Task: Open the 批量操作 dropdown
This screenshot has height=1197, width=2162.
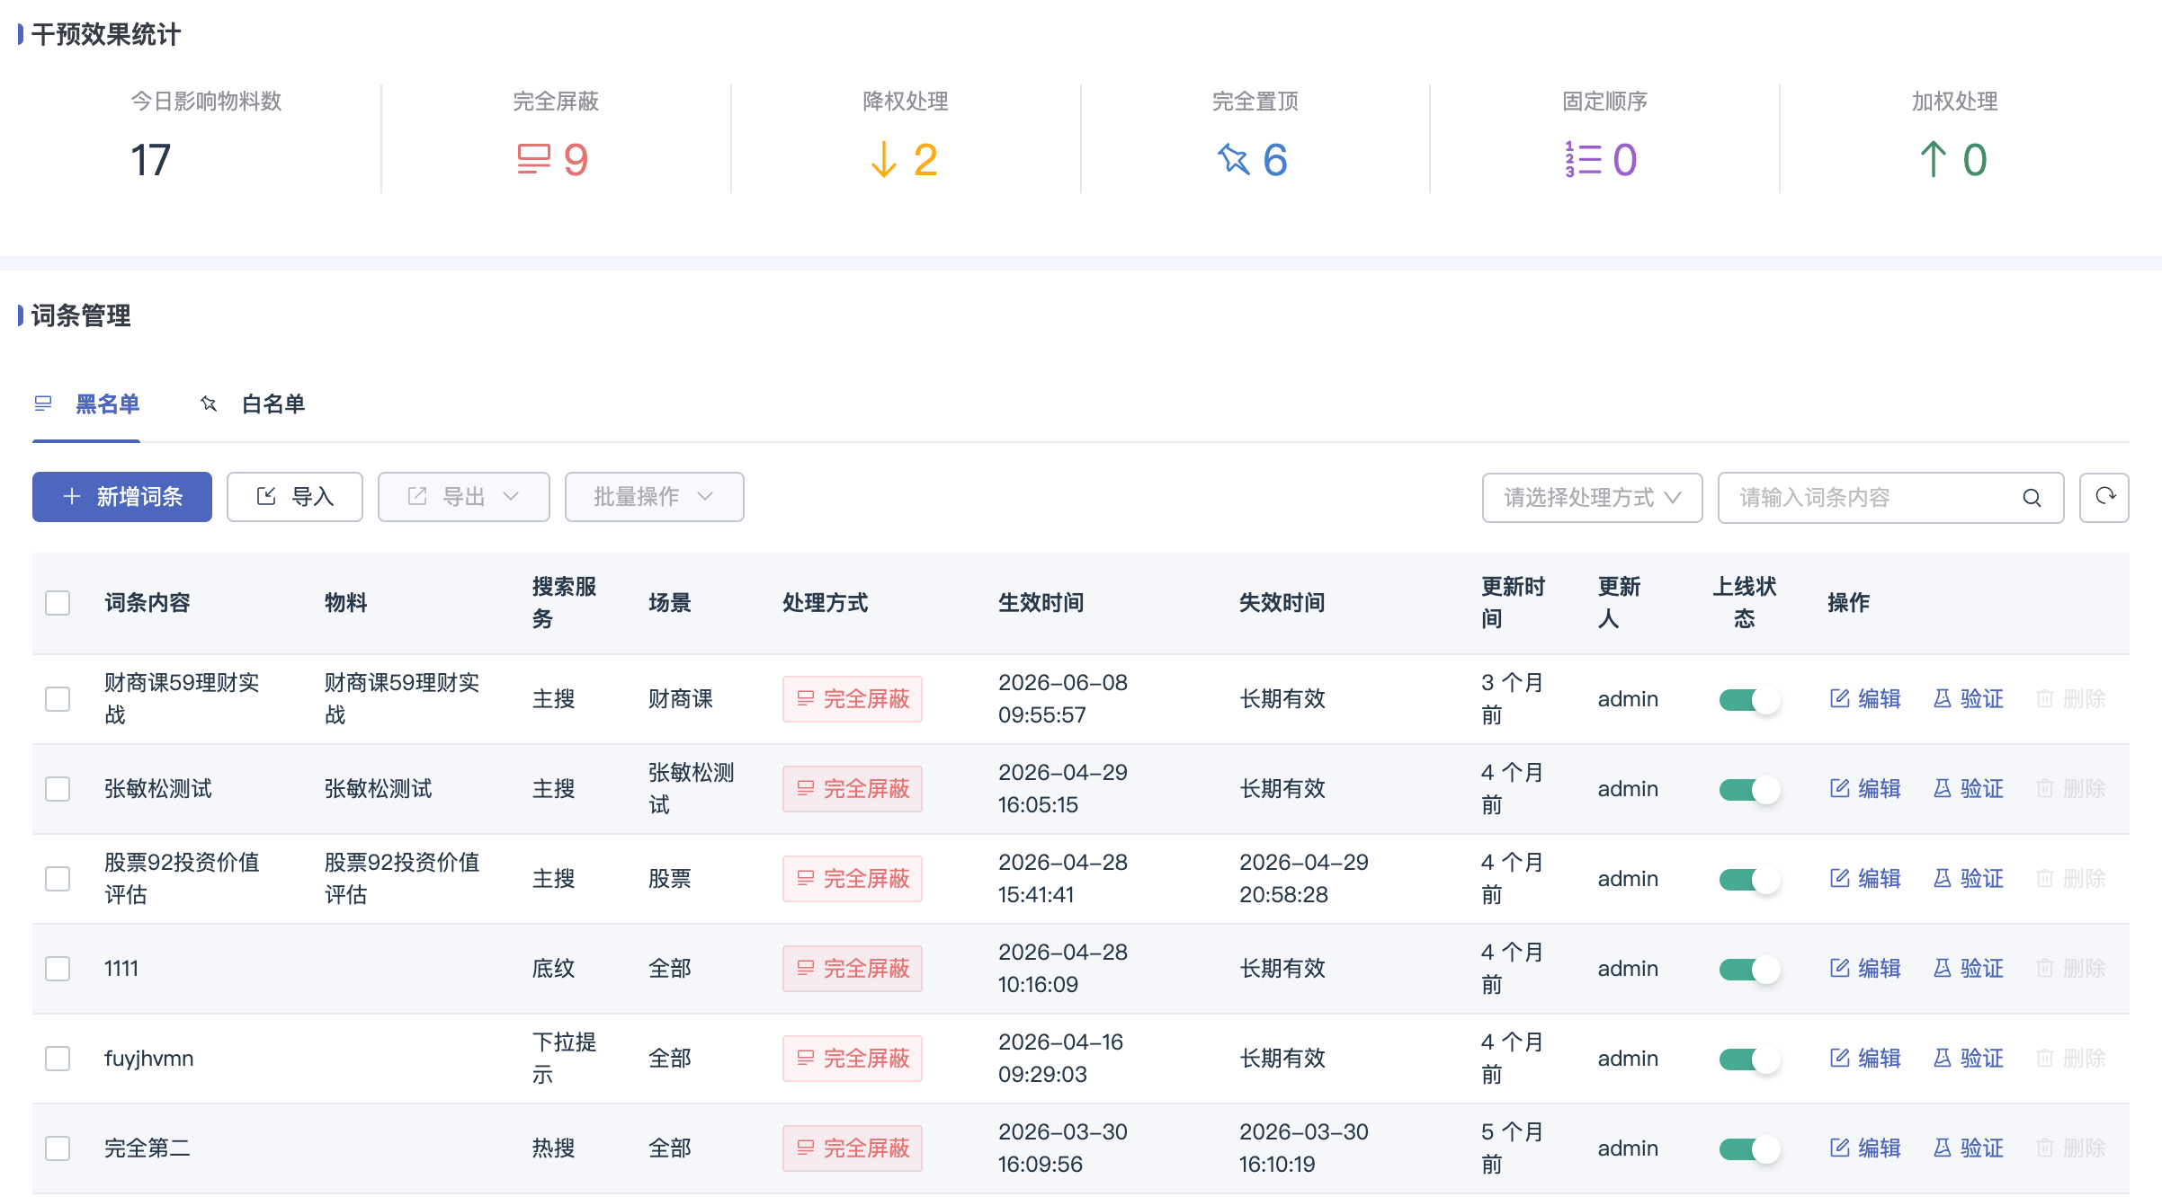Action: (655, 497)
